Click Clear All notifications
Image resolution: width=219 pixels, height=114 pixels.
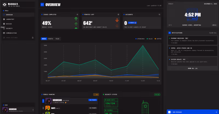[x=213, y=33]
